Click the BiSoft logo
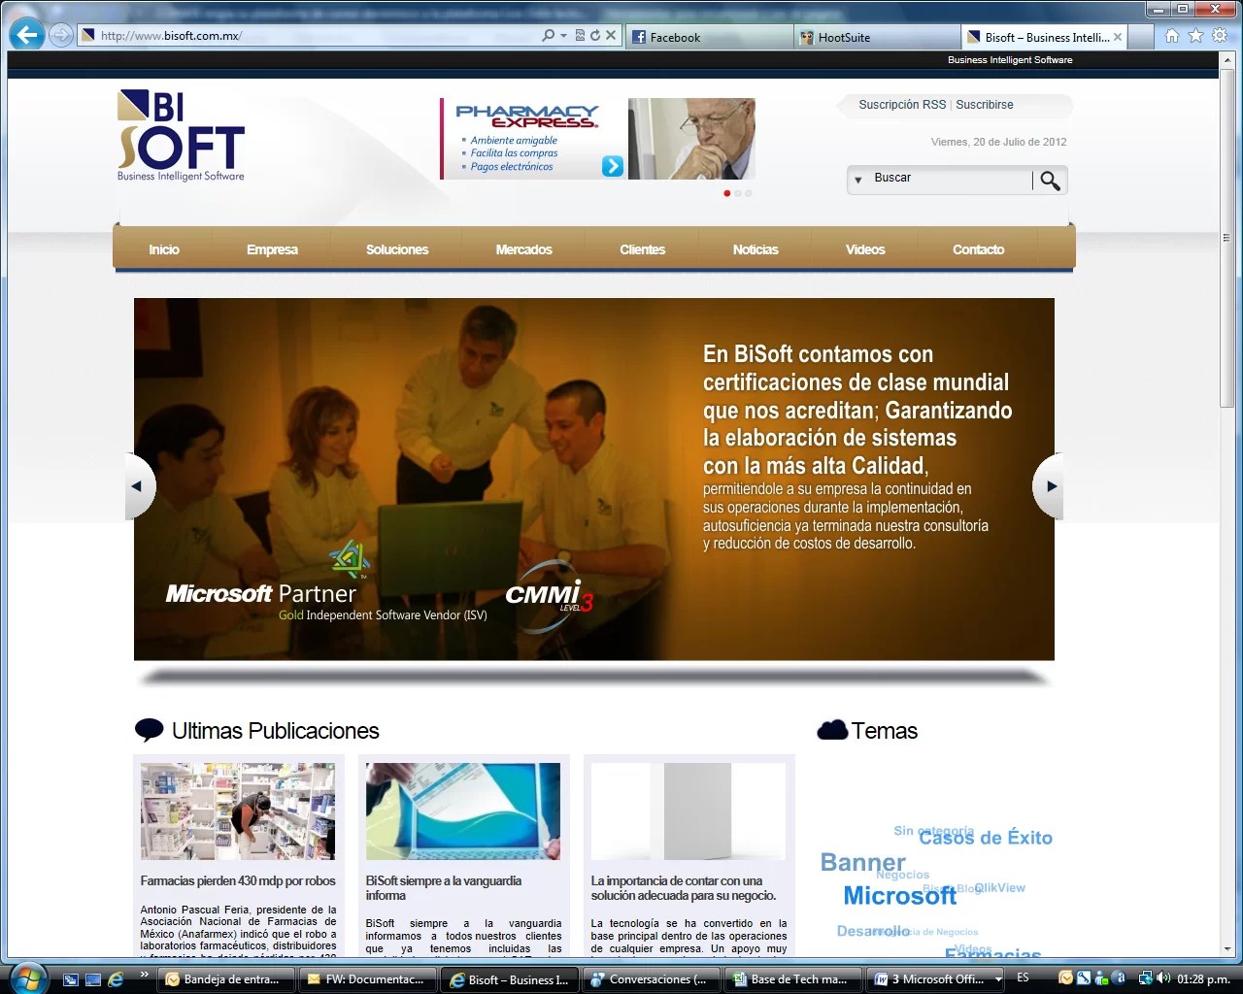 [181, 136]
